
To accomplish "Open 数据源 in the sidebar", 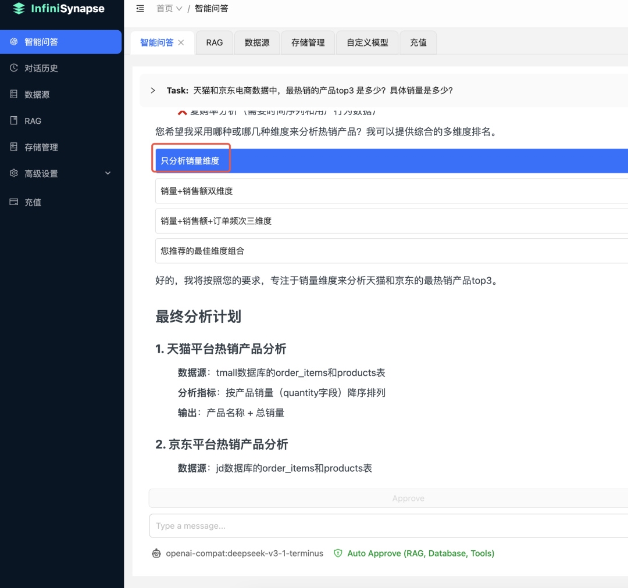I will [61, 95].
